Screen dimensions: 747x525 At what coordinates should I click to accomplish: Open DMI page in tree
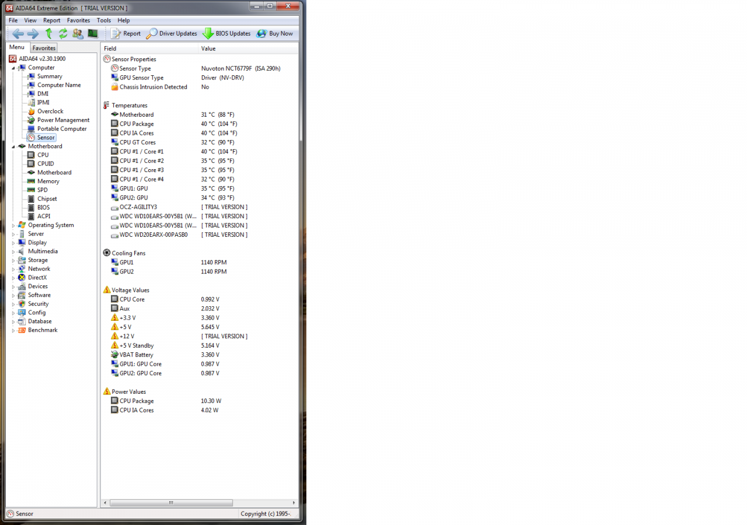tap(43, 94)
